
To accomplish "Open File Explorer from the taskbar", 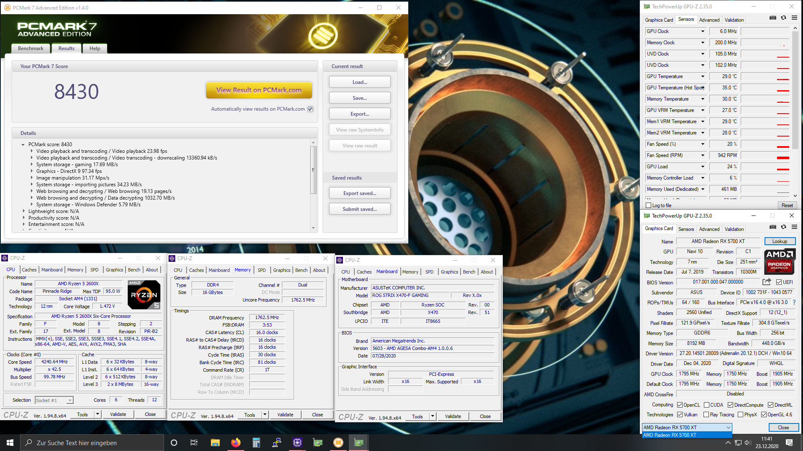I will 215,443.
